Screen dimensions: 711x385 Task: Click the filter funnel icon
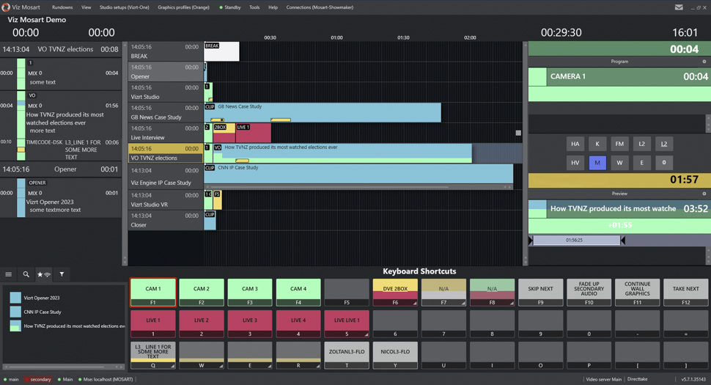coord(62,274)
